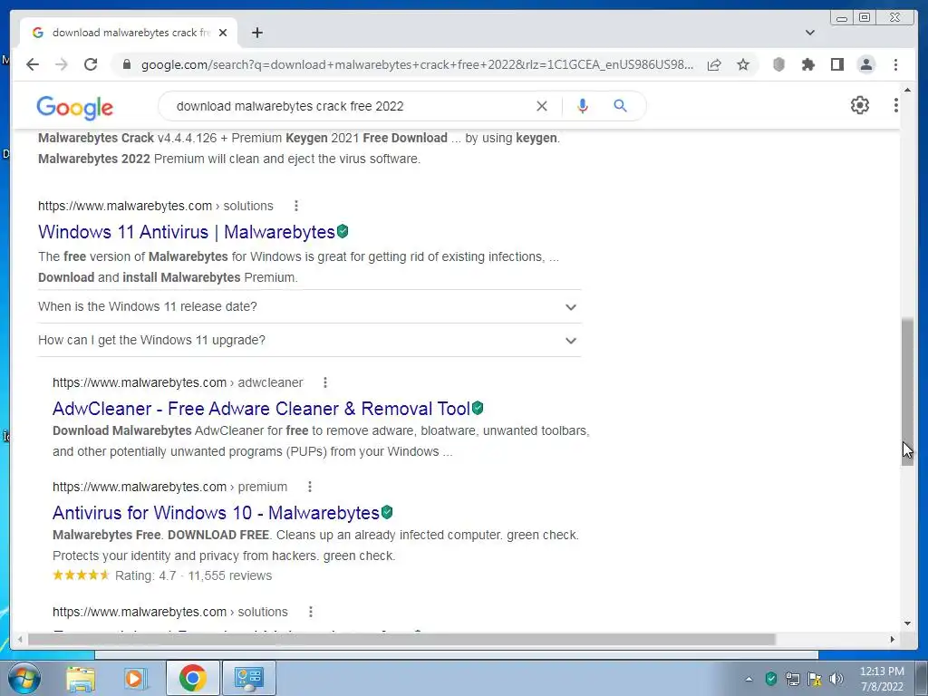This screenshot has height=696, width=928.
Task: Click the 'https://www.malwarebytes.com › premium' URL text
Action: [169, 487]
